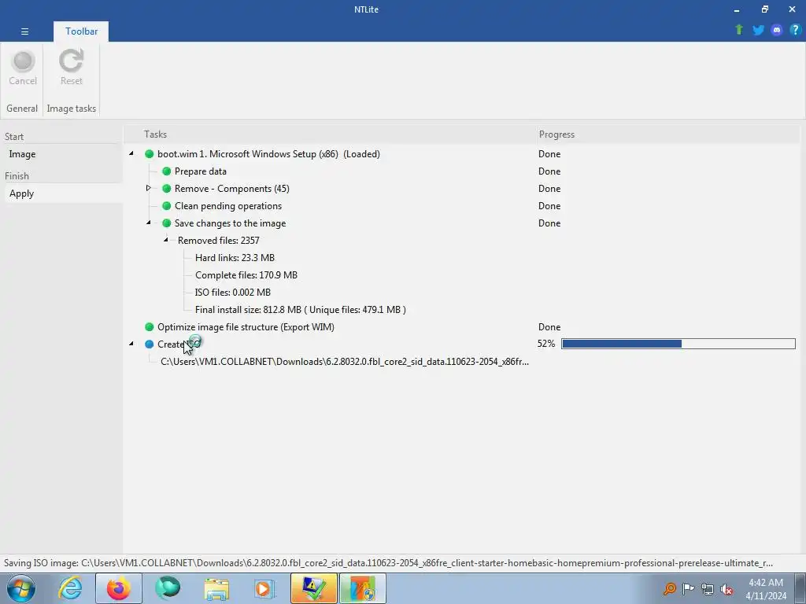This screenshot has height=604, width=806.
Task: Open Windows Media Player from taskbar
Action: pyautogui.click(x=265, y=588)
